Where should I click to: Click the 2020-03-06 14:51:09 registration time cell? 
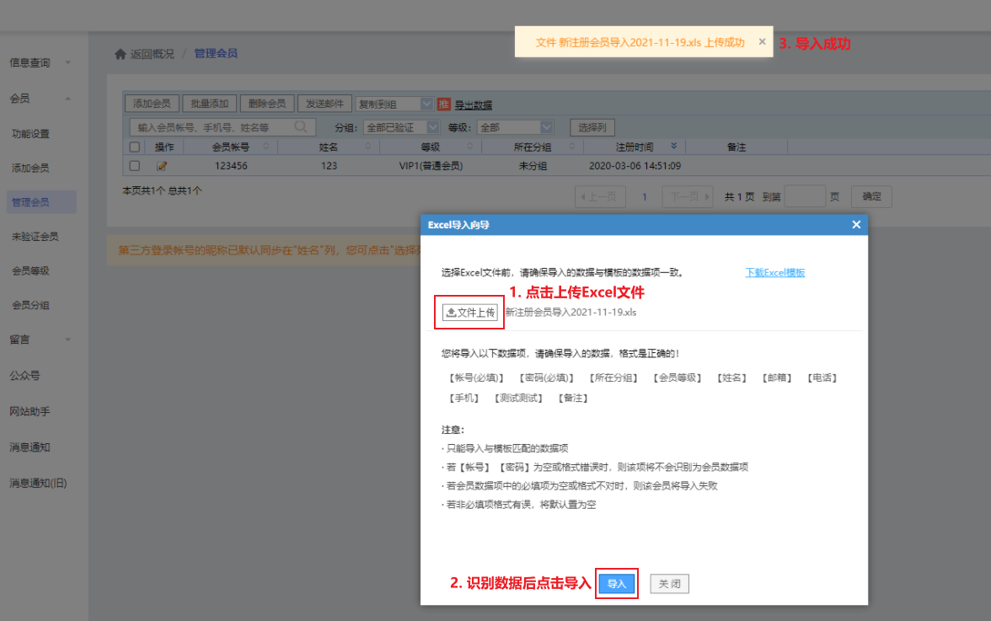[x=635, y=166]
